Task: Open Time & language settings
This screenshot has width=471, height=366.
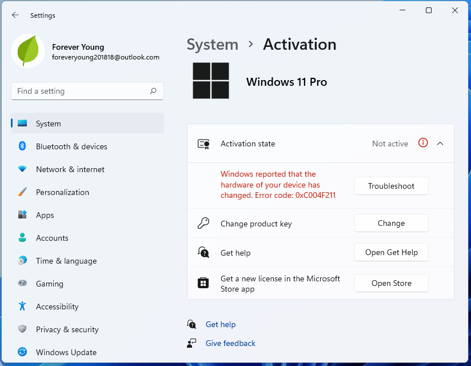Action: pyautogui.click(x=87, y=261)
